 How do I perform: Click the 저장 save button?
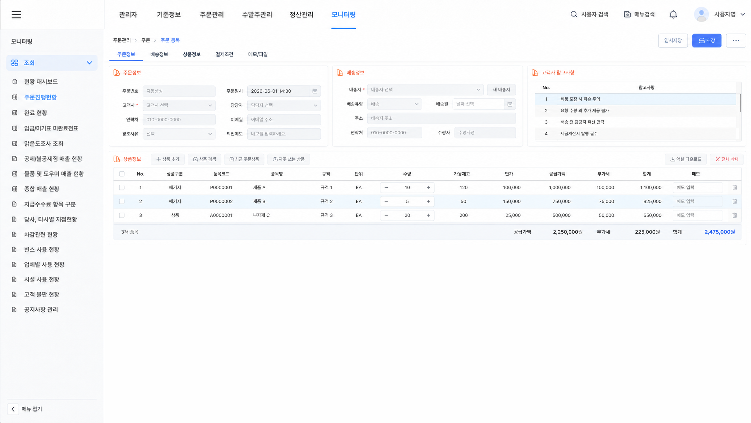[706, 40]
